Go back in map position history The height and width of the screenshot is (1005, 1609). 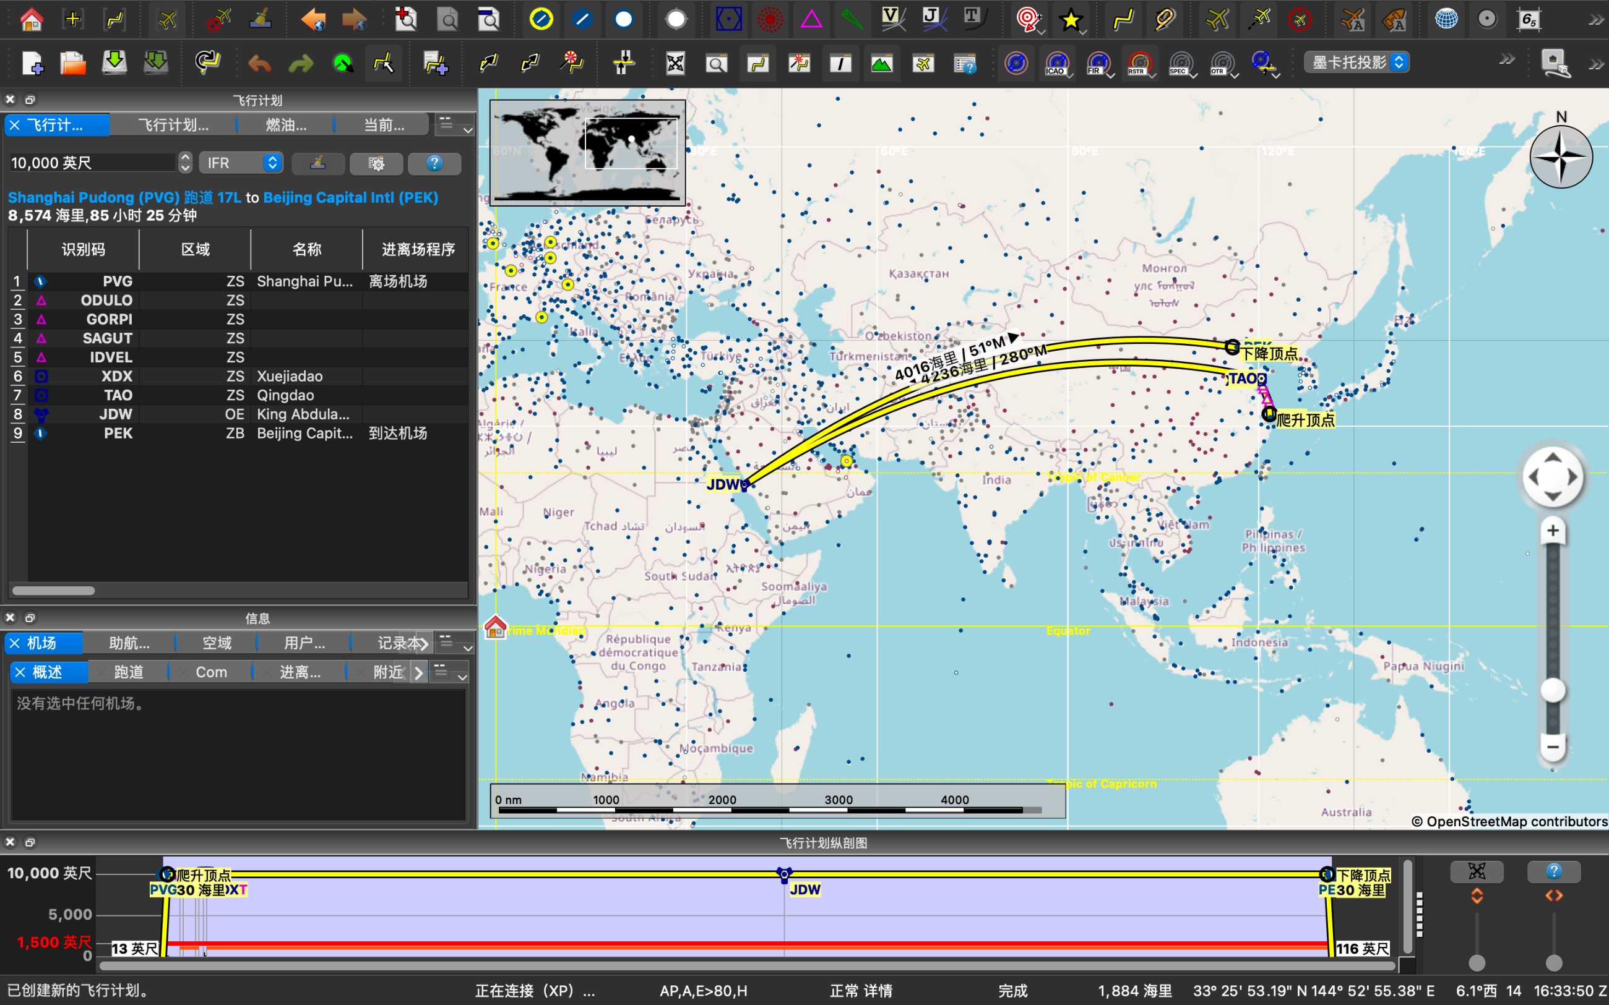[312, 20]
